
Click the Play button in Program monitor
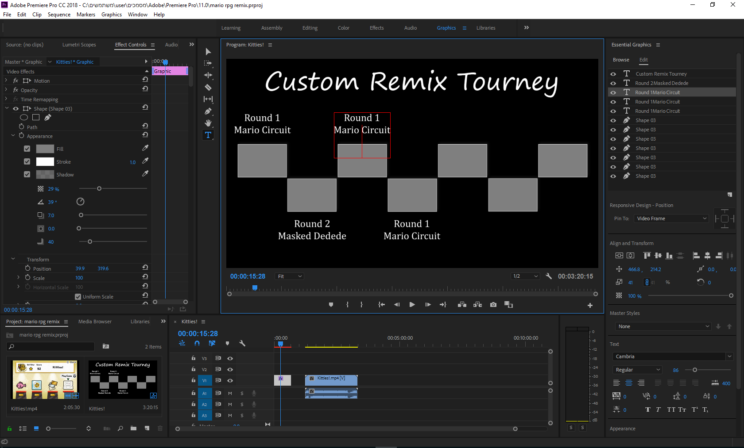tap(412, 305)
